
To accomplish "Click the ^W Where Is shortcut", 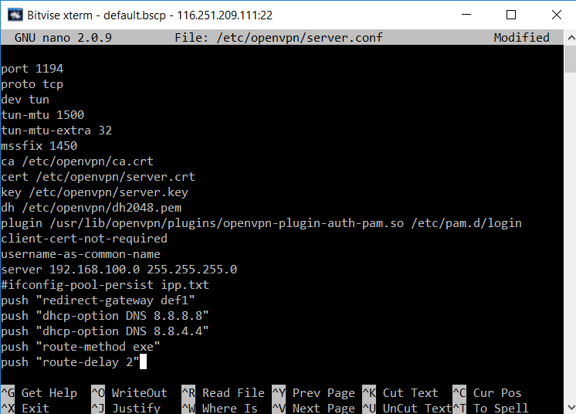I will pos(220,408).
